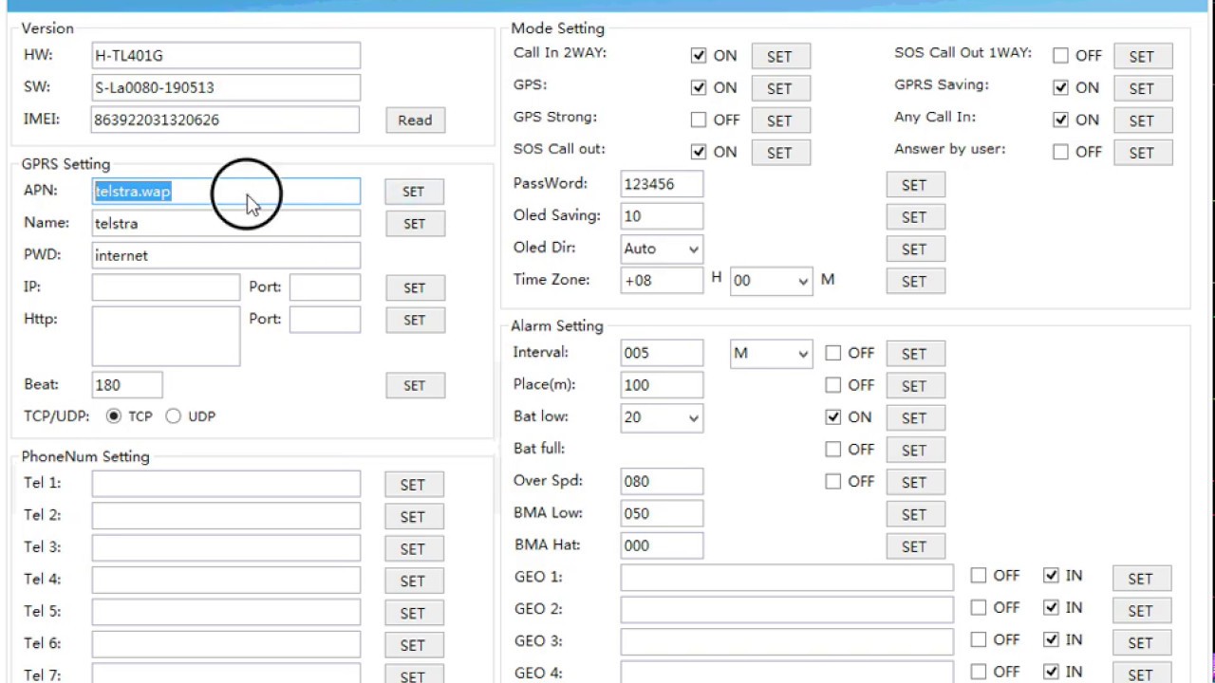1215x683 pixels.
Task: Enable the GPS Strong checkbox
Action: 699,120
